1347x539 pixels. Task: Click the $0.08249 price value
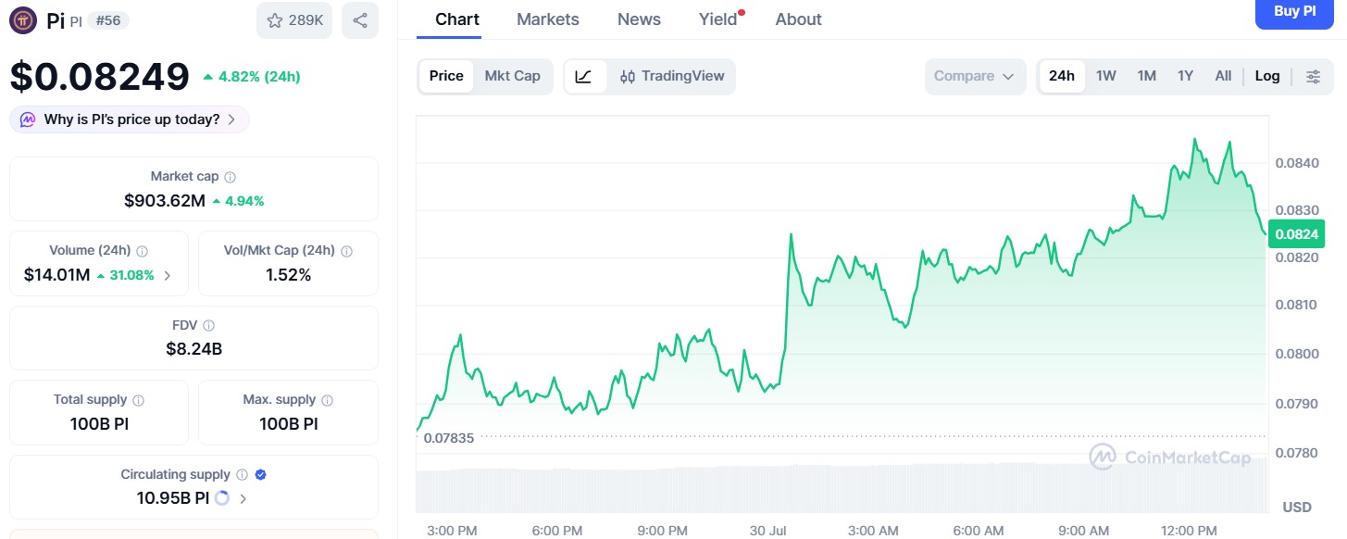(99, 77)
